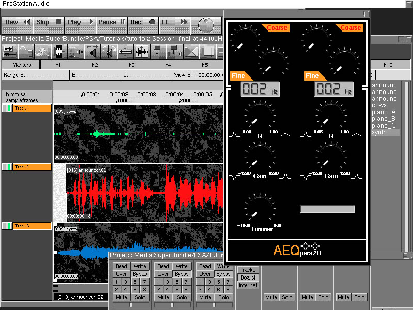Click the left band 002 Hz frequency display
This screenshot has width=413, height=310.
pyautogui.click(x=260, y=89)
